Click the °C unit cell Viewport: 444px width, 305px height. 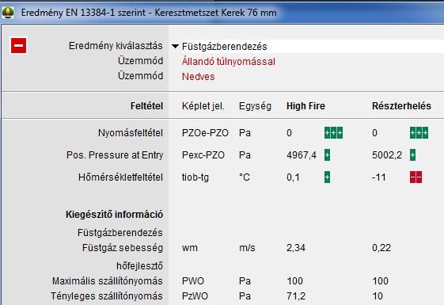pyautogui.click(x=245, y=177)
